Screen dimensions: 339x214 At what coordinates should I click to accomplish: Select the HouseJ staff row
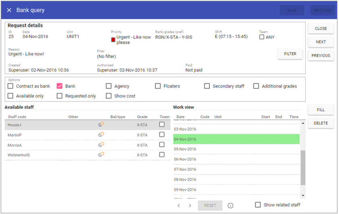tap(87, 125)
